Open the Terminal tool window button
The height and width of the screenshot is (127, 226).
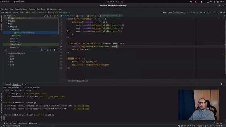[x=33, y=123]
